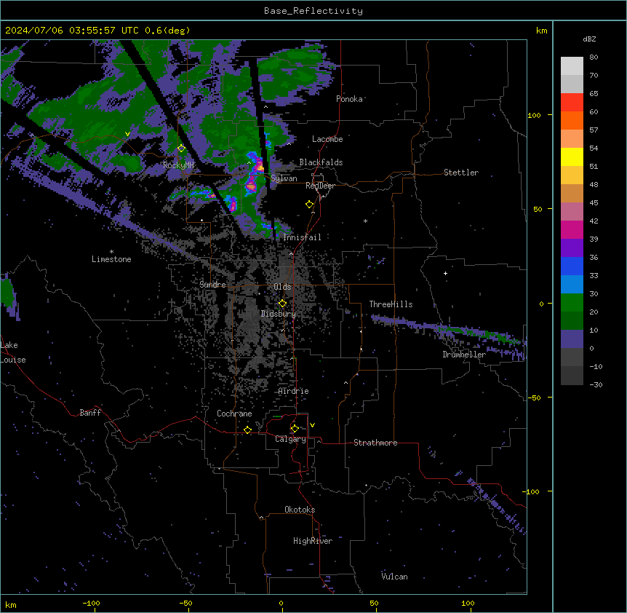Click the Lake Louise label
The height and width of the screenshot is (613, 627).
13,352
